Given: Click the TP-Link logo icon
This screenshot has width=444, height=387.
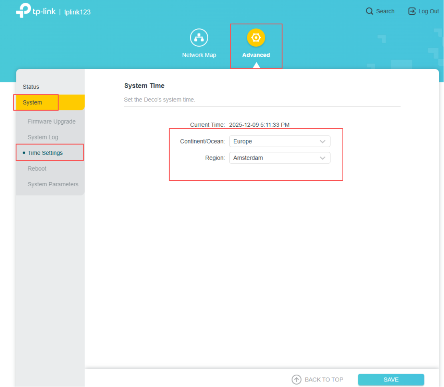Looking at the screenshot, I should (23, 10).
